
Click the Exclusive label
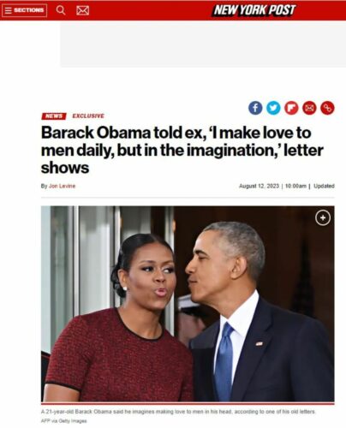pos(88,116)
